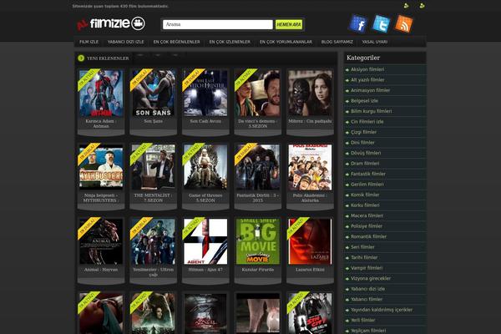The width and height of the screenshot is (501, 334).
Task: Open the Animasyon filmler category
Action: pos(370,90)
